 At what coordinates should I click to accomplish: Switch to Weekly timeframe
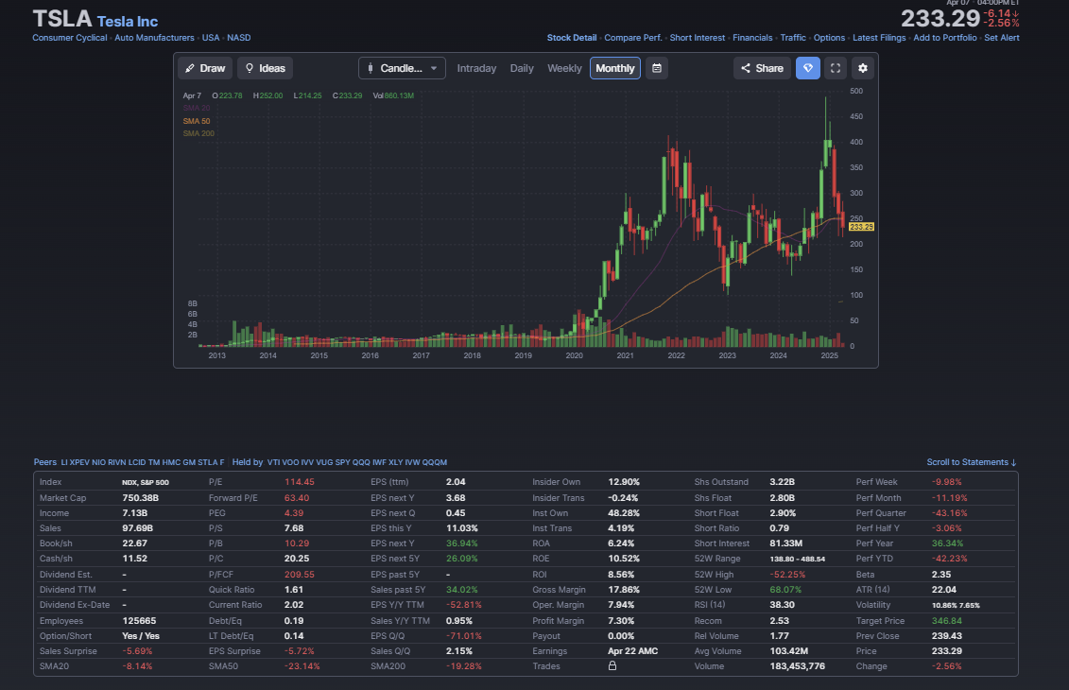[x=564, y=68]
